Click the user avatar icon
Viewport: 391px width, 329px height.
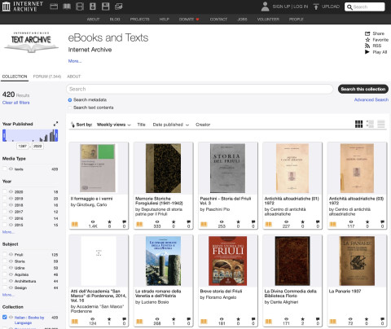click(265, 7)
